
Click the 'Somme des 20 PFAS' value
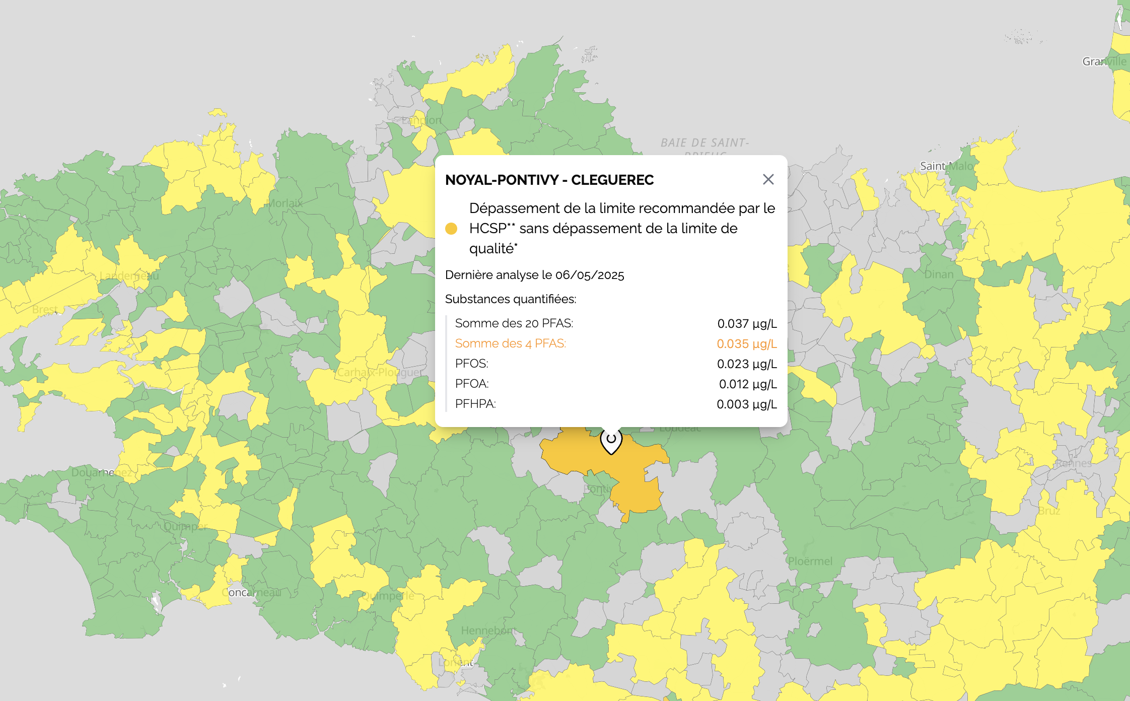tap(747, 324)
